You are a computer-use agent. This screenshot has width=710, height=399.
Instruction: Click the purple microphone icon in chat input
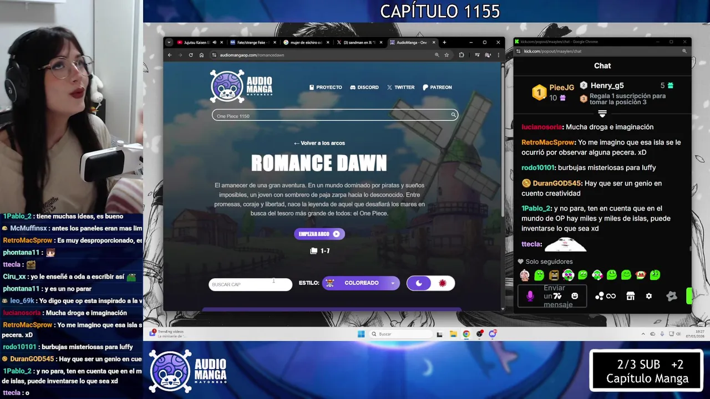pos(530,296)
